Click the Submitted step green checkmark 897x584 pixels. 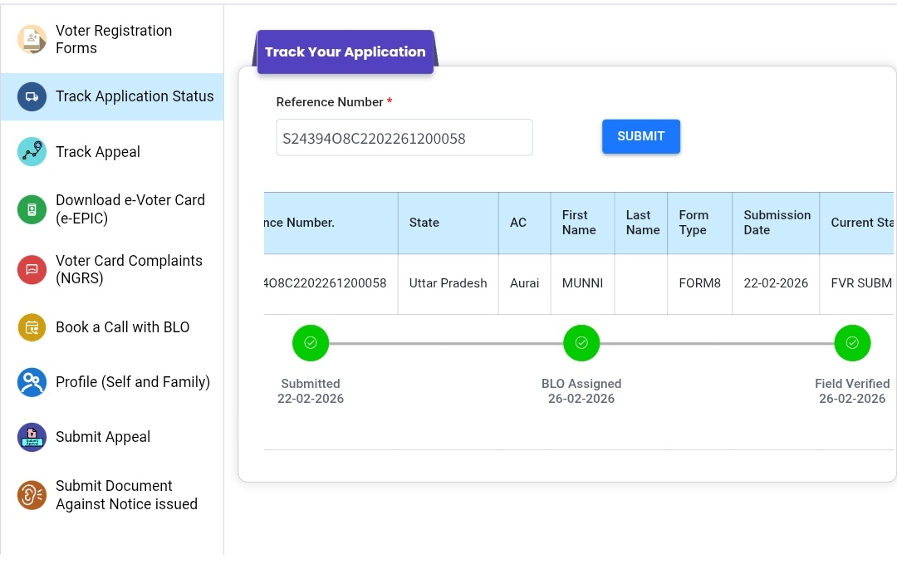coord(311,342)
